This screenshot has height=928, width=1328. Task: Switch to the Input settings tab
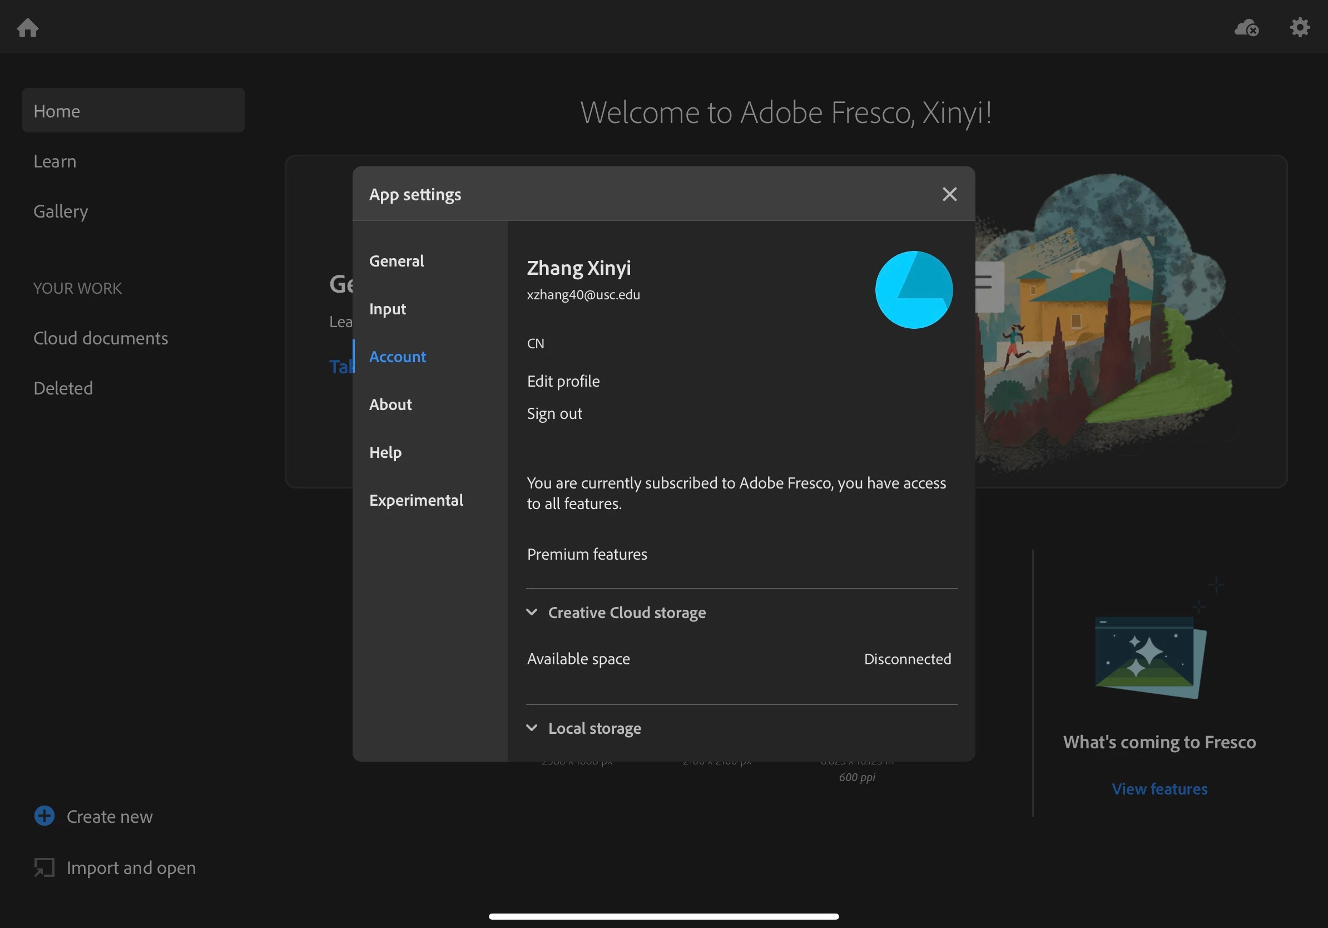pyautogui.click(x=388, y=309)
